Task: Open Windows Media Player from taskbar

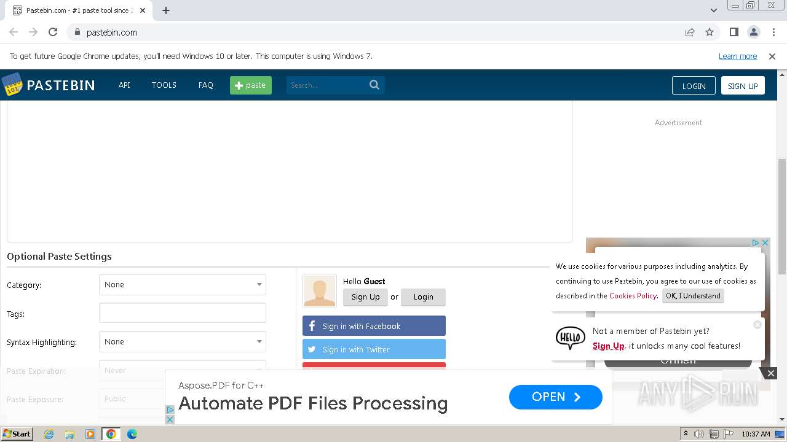Action: 90,434
